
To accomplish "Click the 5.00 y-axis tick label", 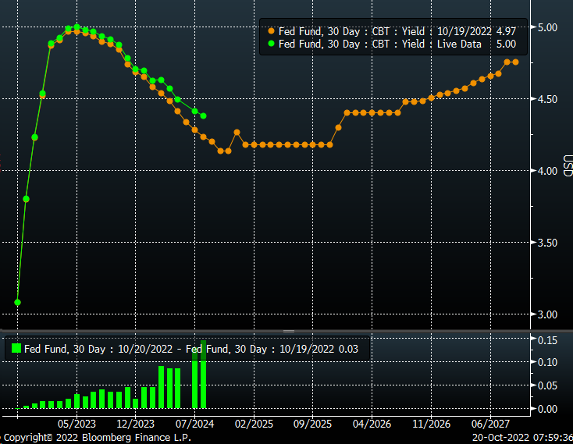I will click(547, 27).
